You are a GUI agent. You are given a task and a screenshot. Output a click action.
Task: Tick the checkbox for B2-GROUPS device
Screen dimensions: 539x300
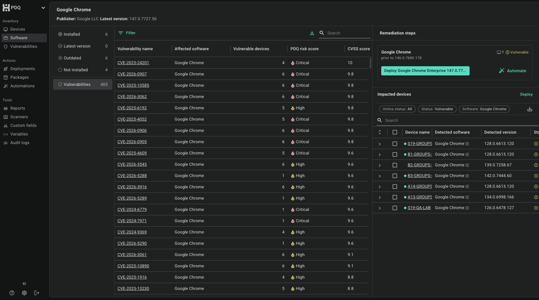coord(395,165)
